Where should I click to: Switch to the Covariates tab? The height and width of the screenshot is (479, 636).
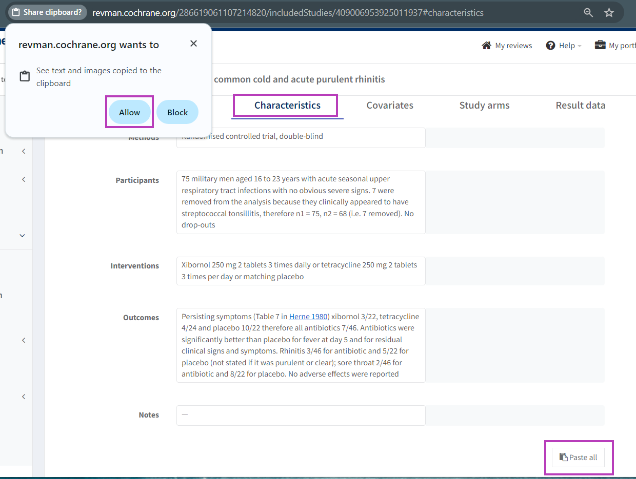(390, 106)
